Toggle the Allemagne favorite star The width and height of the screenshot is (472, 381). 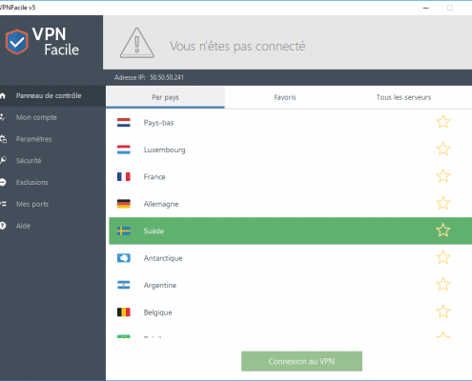(x=443, y=203)
